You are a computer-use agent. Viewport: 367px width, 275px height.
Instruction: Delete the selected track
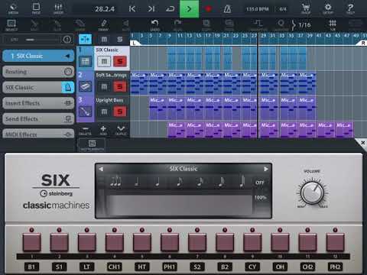point(85,131)
